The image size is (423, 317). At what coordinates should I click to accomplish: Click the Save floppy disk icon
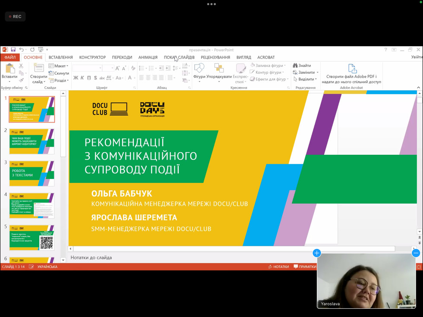(x=13, y=50)
